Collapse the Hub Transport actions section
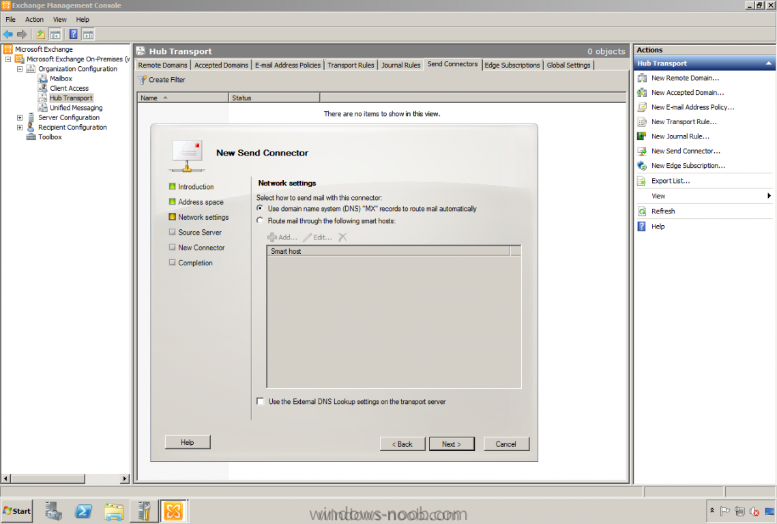The height and width of the screenshot is (524, 777). (x=769, y=63)
